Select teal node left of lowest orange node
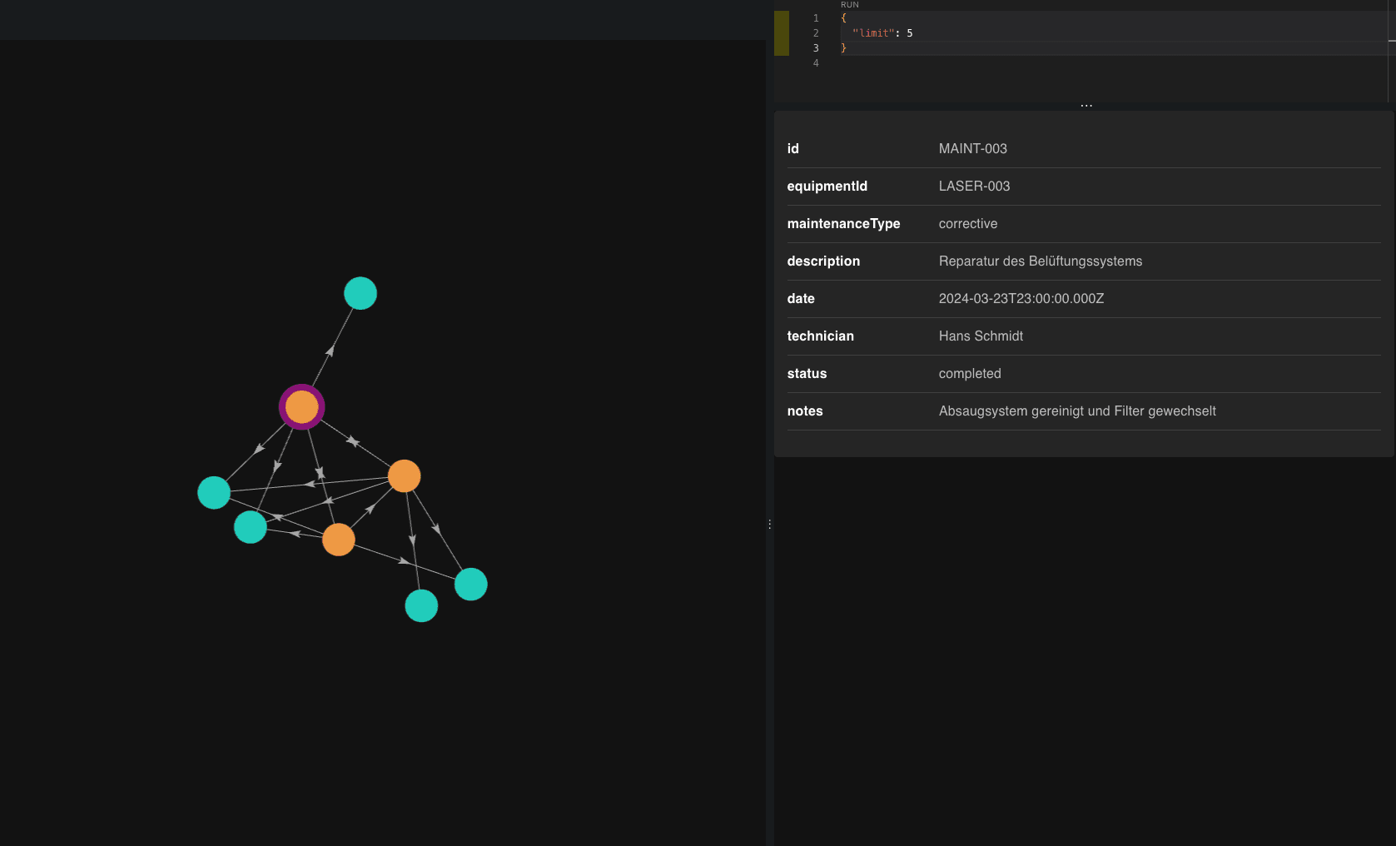 point(251,527)
